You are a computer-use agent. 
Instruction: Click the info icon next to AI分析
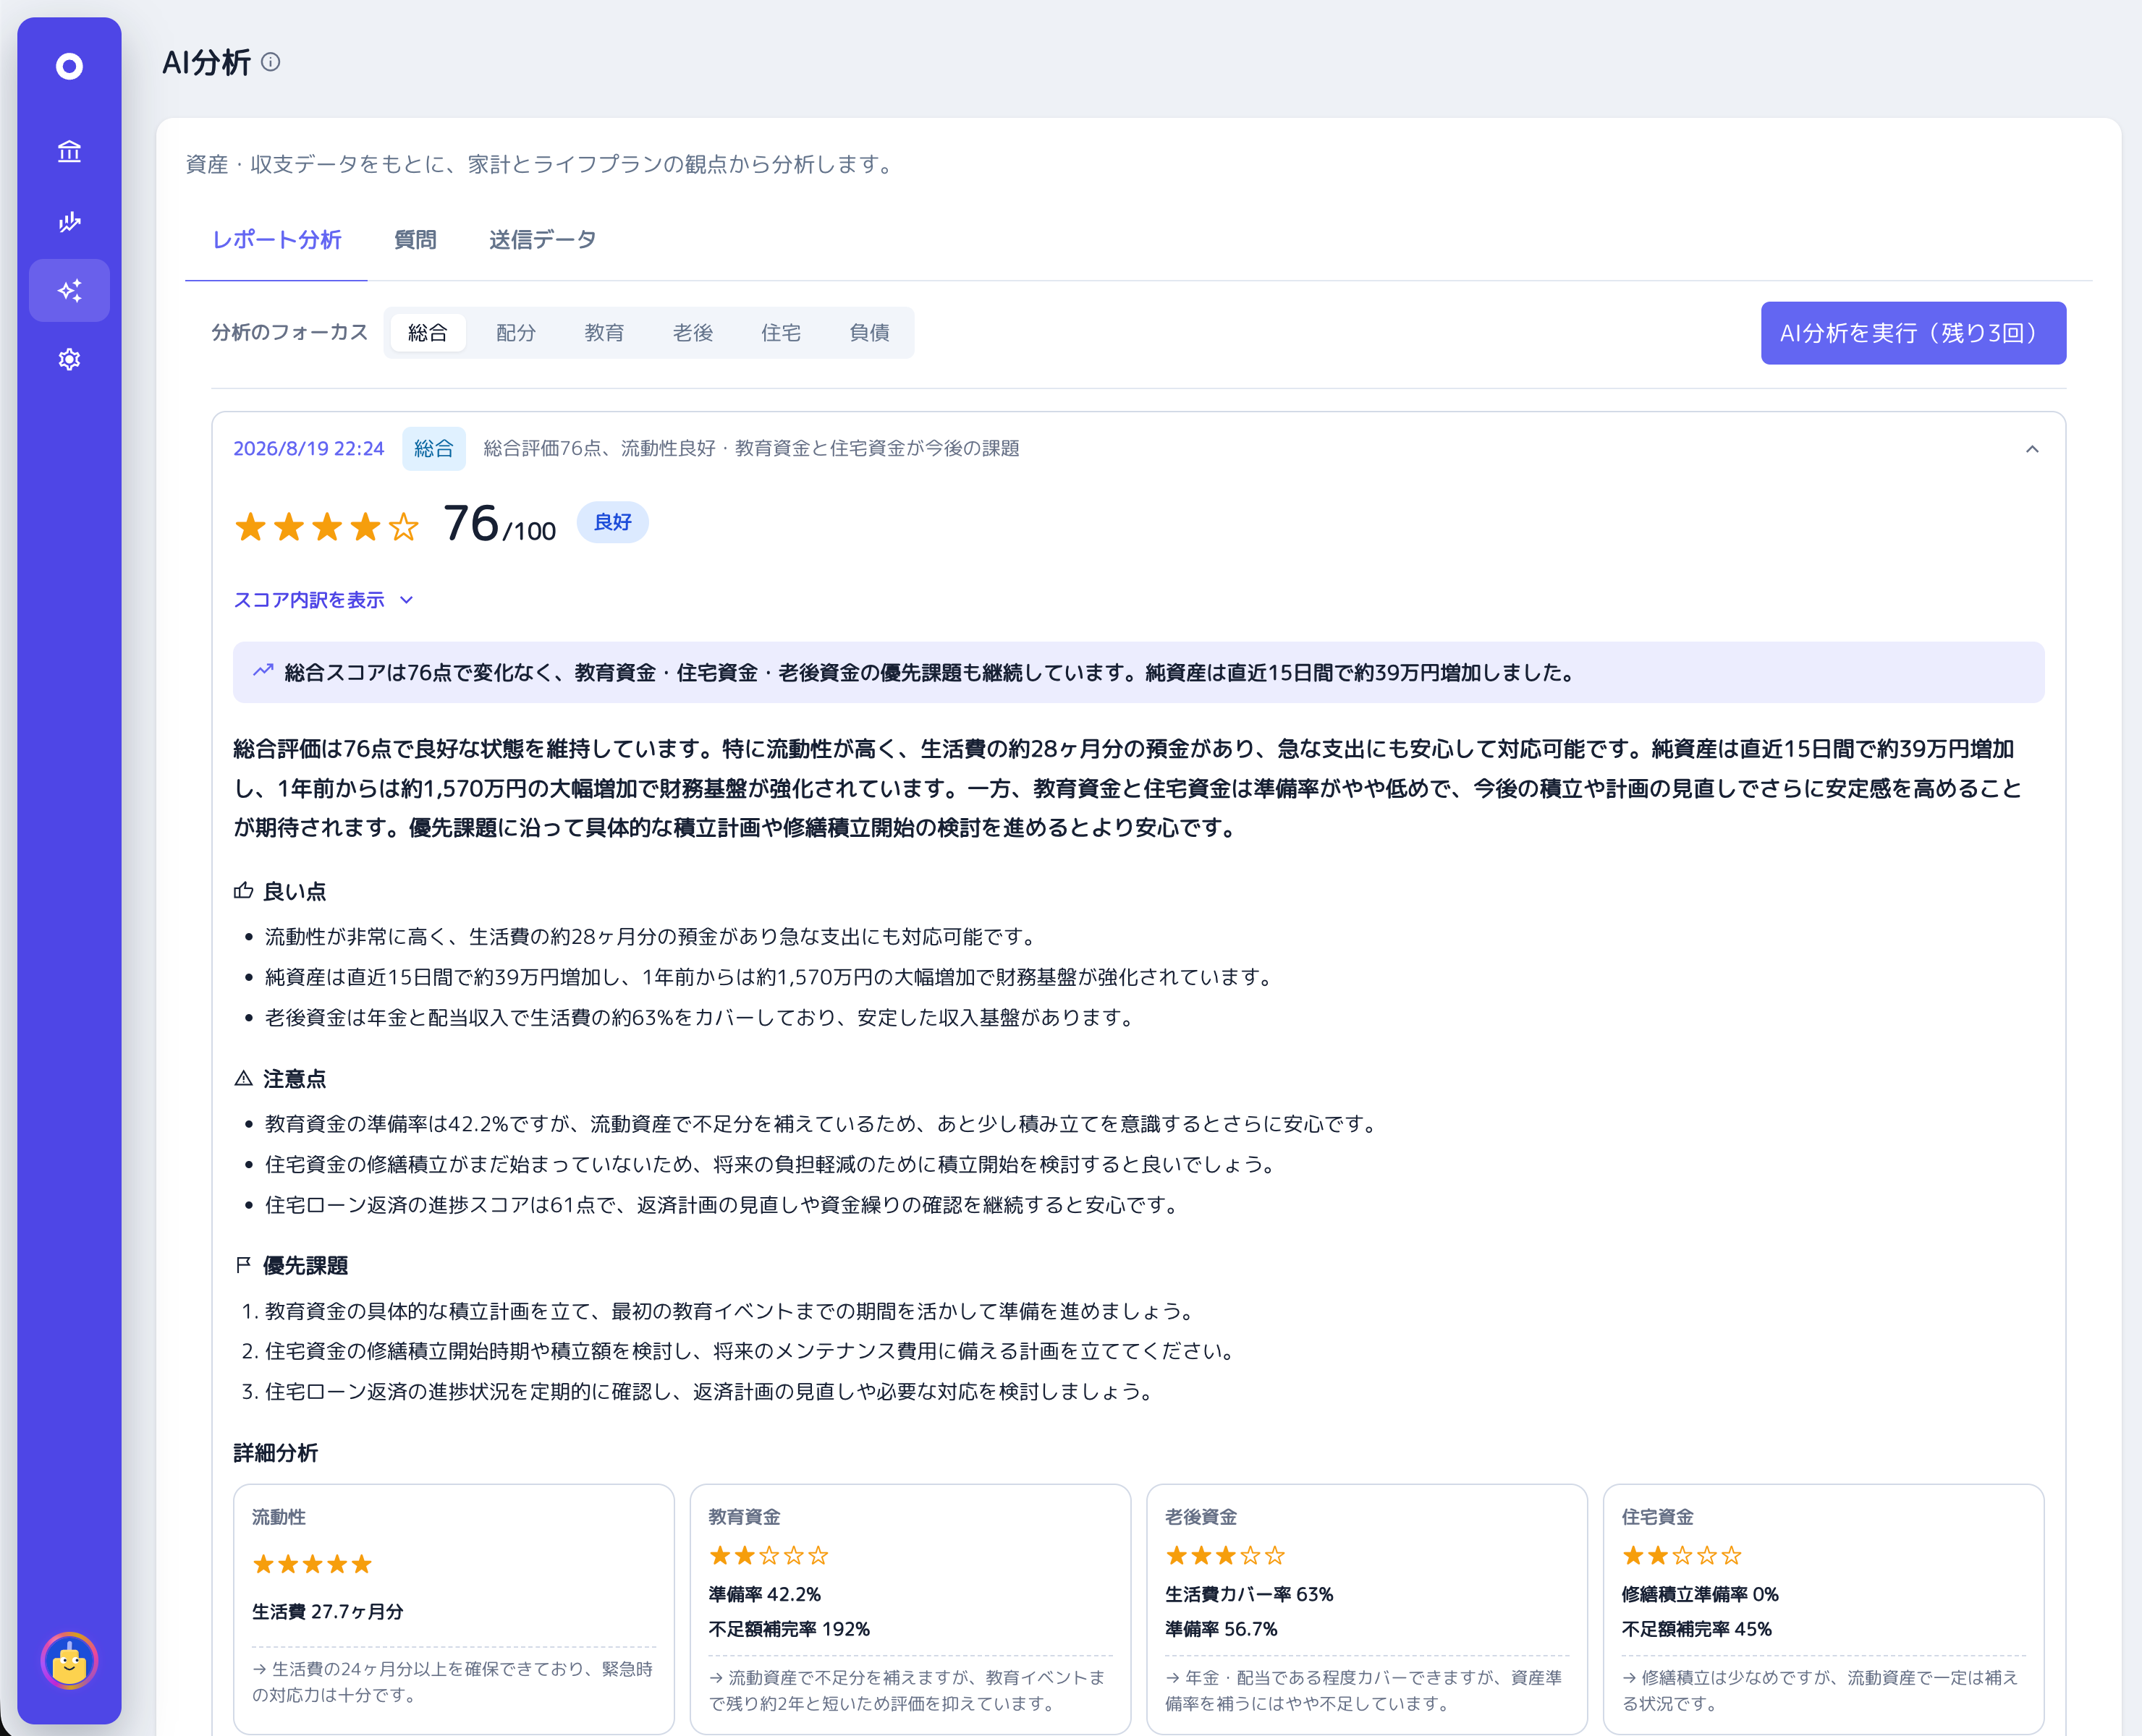tap(270, 62)
